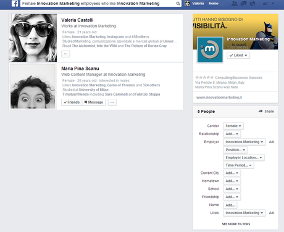Viewport: 284px width, 232px height.
Task: Open Maria Pina Scanu name link
Action: point(80,68)
